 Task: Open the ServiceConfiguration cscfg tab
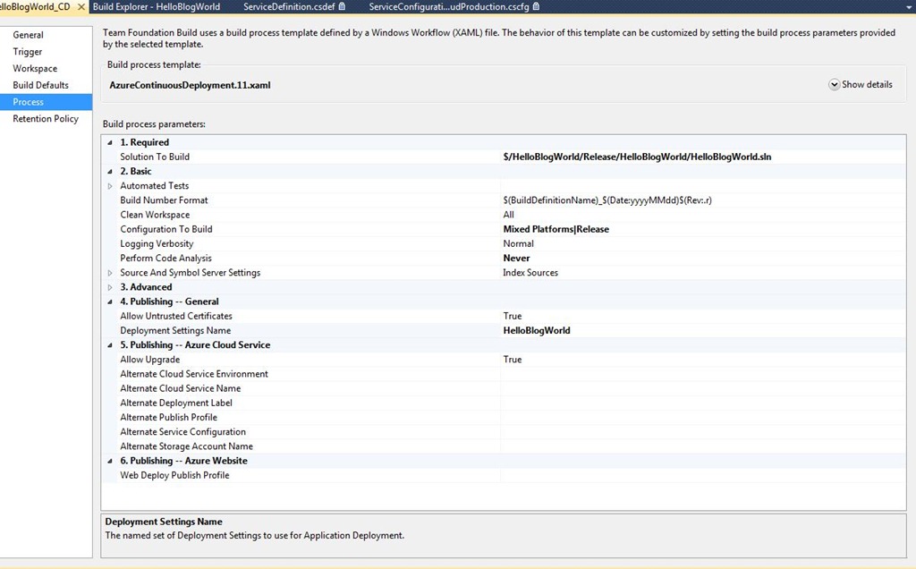pyautogui.click(x=449, y=7)
